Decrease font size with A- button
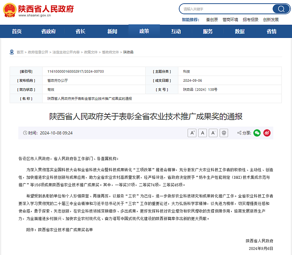Viewport: 292px width, 255px height. 213,133
